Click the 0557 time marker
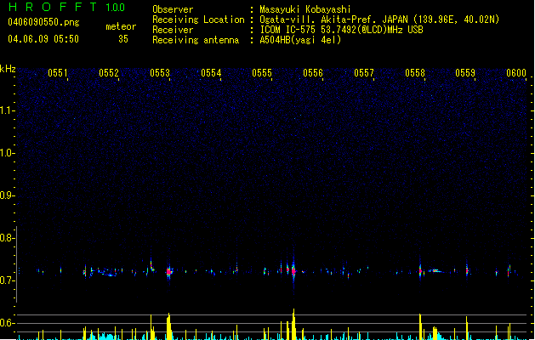The height and width of the screenshot is (340, 535). click(364, 72)
